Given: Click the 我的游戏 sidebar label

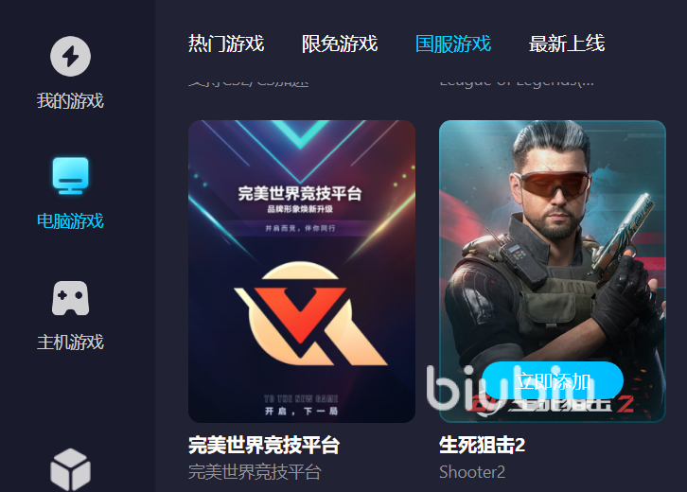Looking at the screenshot, I should point(70,101).
